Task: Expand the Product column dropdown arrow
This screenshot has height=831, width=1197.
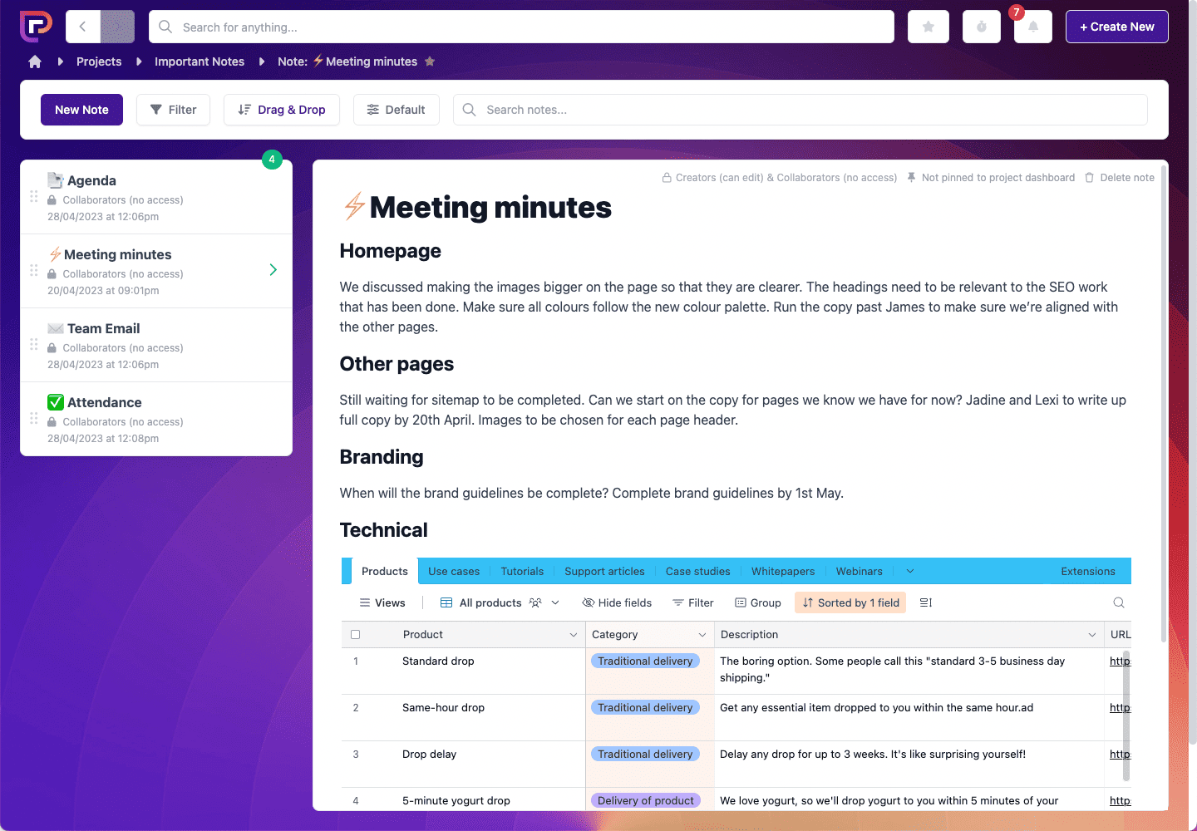Action: (x=573, y=635)
